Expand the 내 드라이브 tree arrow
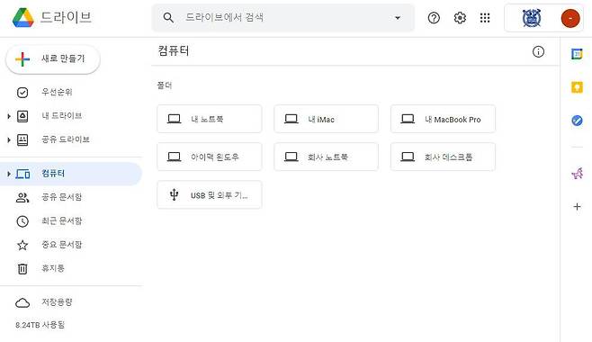This screenshot has height=342, width=592. 8,116
